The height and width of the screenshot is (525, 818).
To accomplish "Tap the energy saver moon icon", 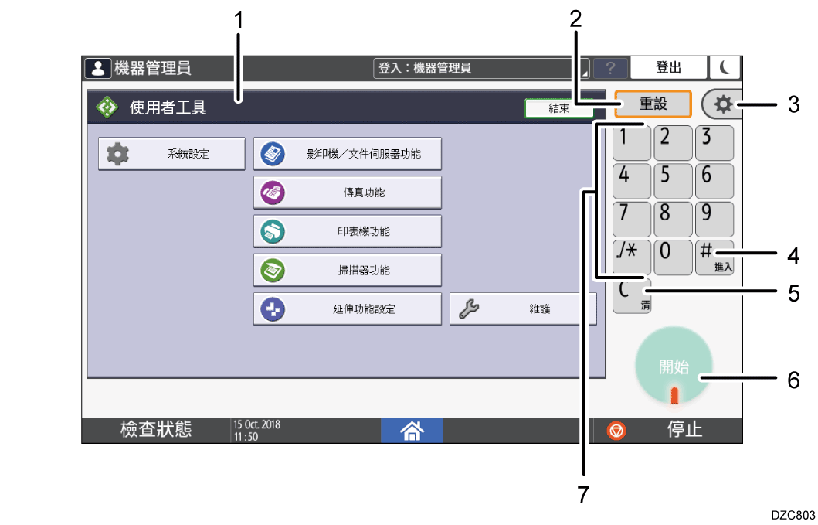I will click(x=725, y=67).
